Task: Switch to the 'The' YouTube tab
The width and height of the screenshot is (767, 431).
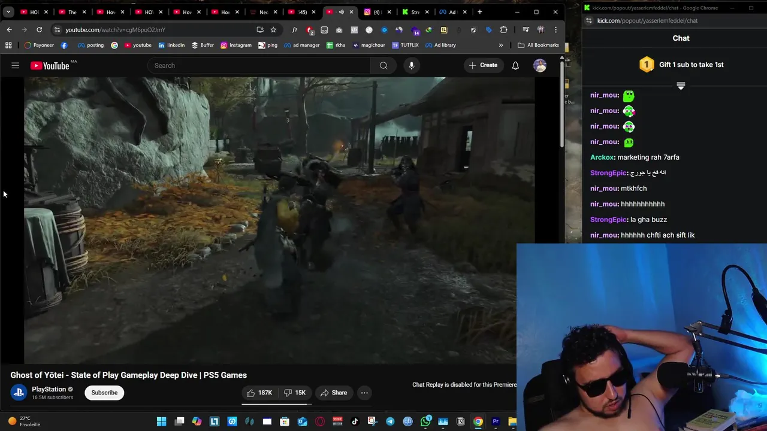Action: pyautogui.click(x=72, y=12)
